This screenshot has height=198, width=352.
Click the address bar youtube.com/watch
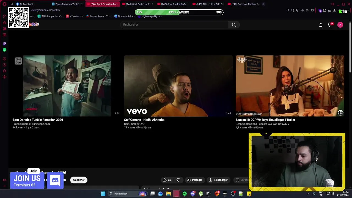[45, 10]
